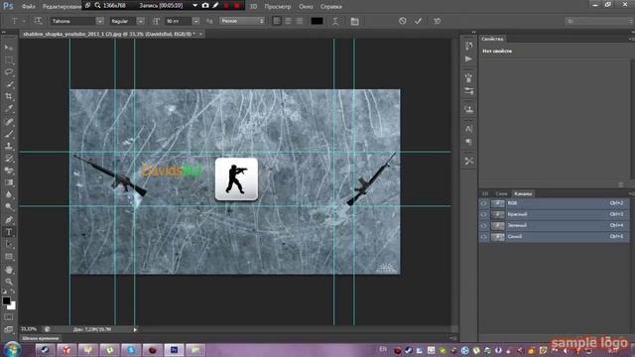Select the Zoom tool

click(x=9, y=282)
